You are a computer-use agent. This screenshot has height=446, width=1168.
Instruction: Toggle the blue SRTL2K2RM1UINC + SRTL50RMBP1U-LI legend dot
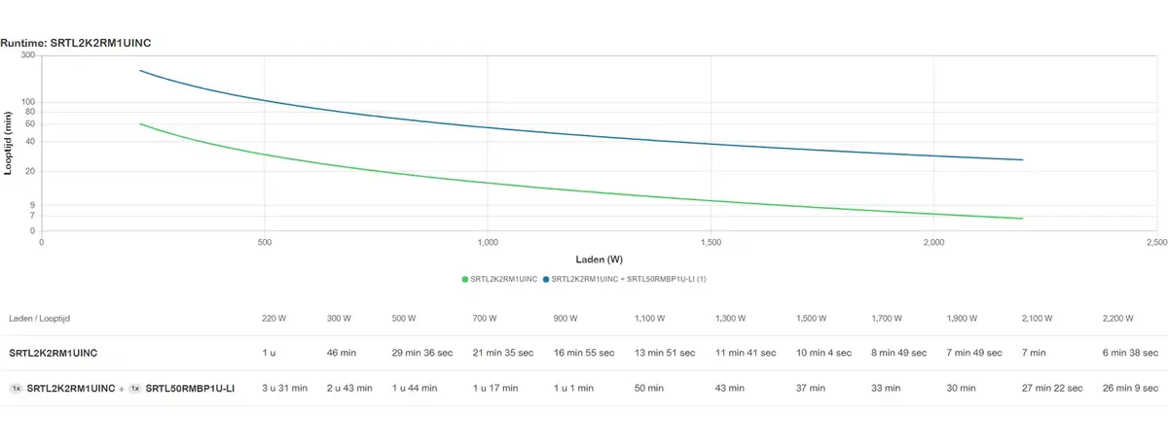(x=546, y=280)
